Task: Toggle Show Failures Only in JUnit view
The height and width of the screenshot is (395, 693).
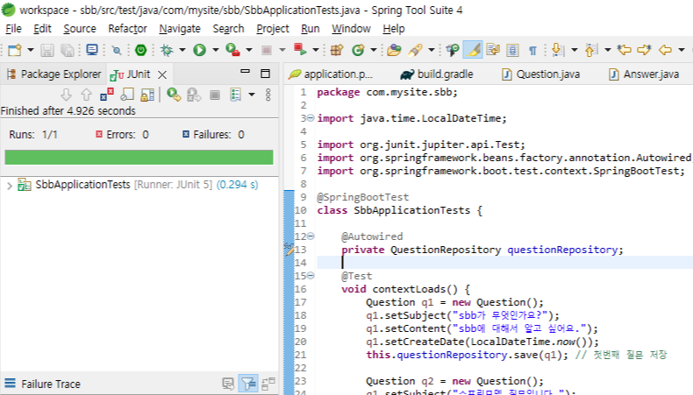Action: tap(106, 95)
